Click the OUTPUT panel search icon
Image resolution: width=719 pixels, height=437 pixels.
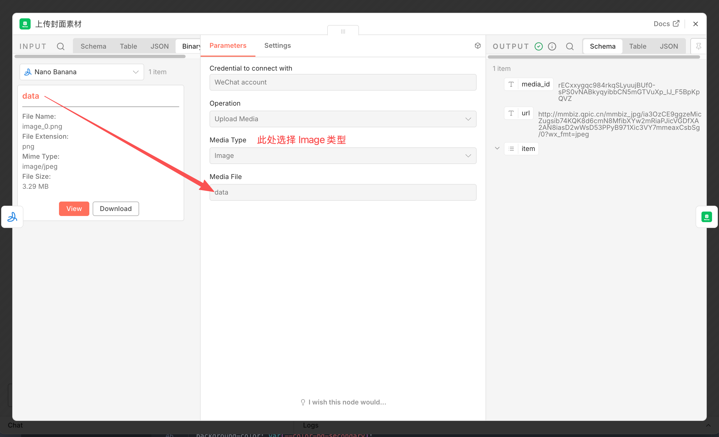click(x=569, y=46)
